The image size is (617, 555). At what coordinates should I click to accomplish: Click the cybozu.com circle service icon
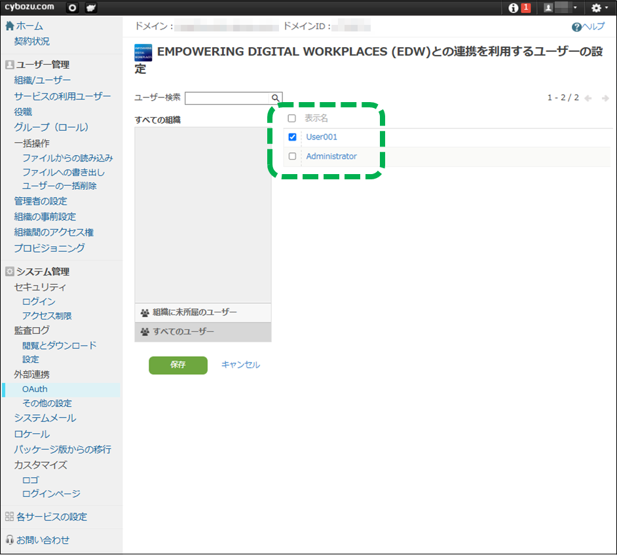coord(73,8)
